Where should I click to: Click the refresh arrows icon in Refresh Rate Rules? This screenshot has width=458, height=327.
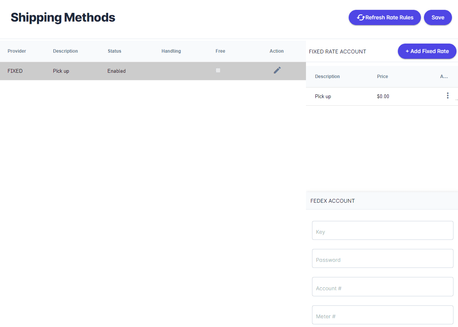[360, 17]
